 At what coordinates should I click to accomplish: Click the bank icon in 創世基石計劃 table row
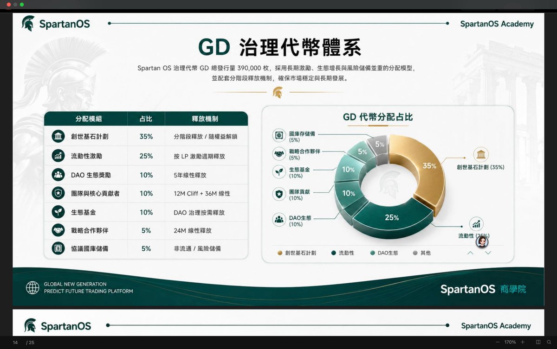click(x=58, y=137)
